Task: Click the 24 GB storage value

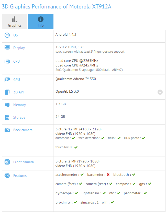Action: pos(60,117)
